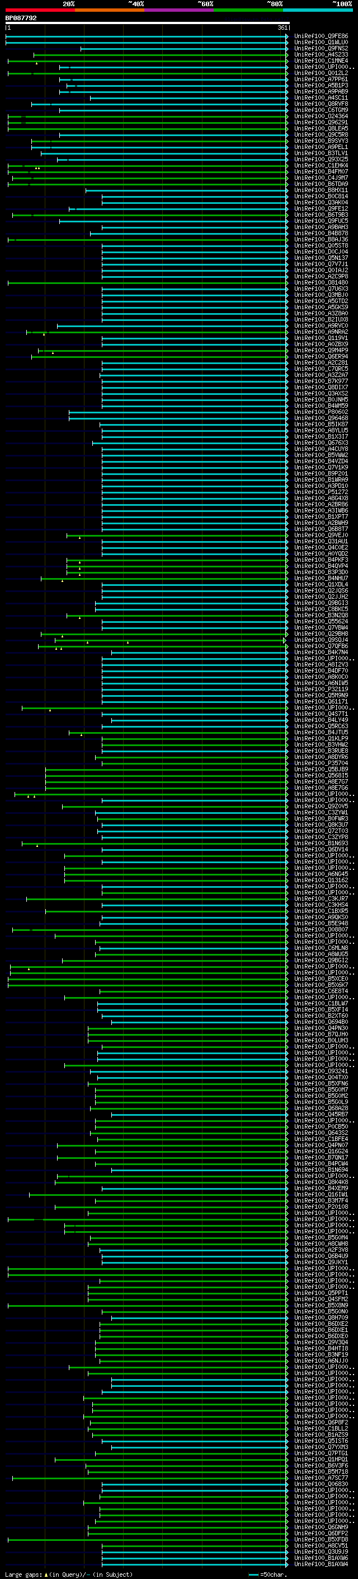This screenshot has height=1579, width=358.
Task: Click the =50char. scale legend
Action: pyautogui.click(x=268, y=1575)
